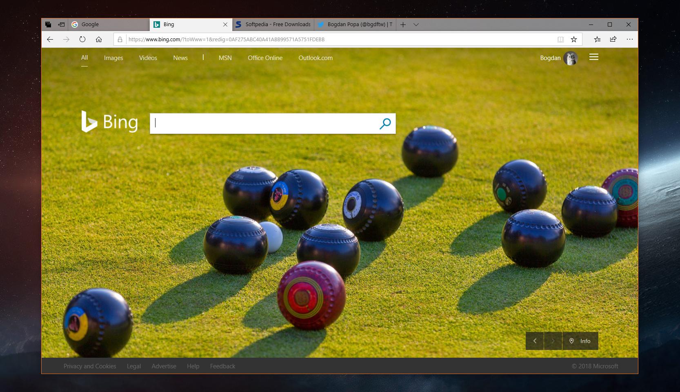Screen dimensions: 680x392
Task: Close the Bing tab
Action: (225, 24)
